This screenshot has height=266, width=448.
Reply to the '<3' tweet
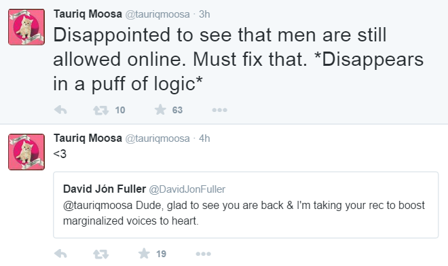[x=60, y=254]
